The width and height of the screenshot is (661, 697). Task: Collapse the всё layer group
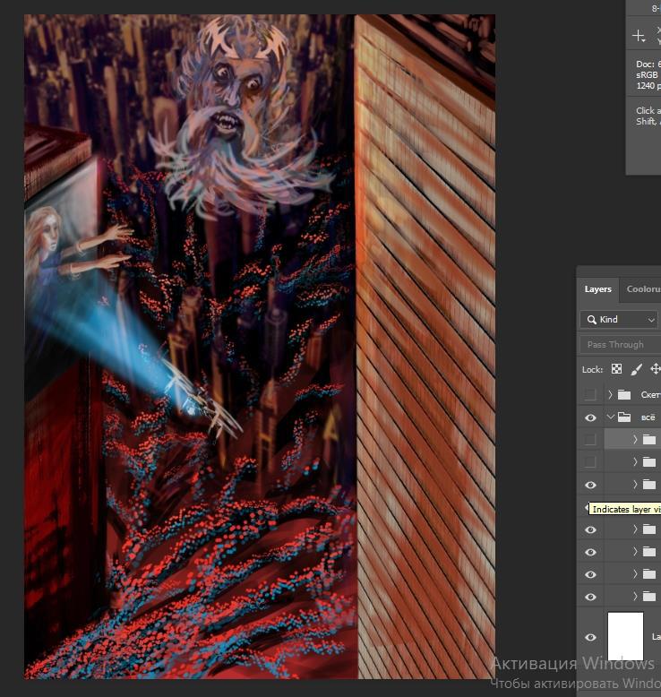click(x=610, y=417)
